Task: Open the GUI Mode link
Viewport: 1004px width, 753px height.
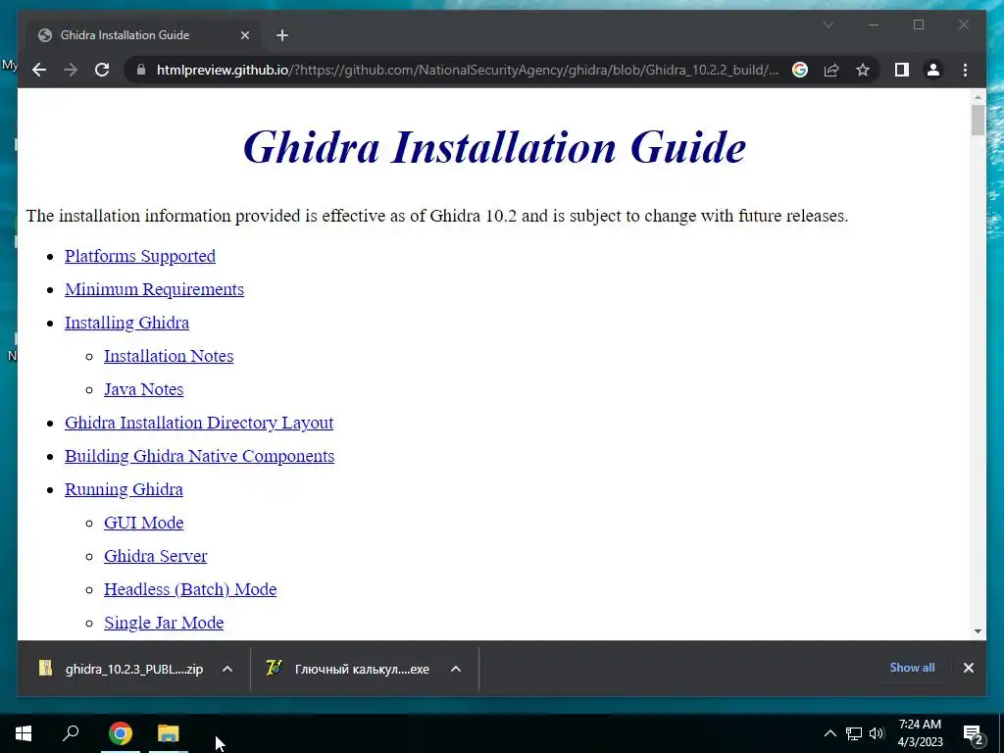Action: coord(143,523)
